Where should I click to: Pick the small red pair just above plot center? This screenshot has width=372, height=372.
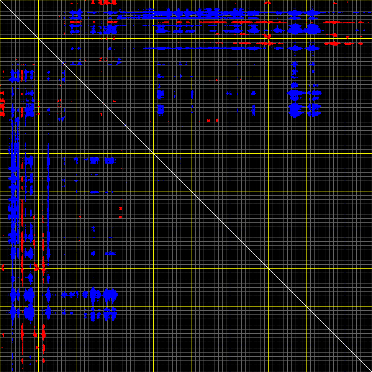(x=213, y=121)
